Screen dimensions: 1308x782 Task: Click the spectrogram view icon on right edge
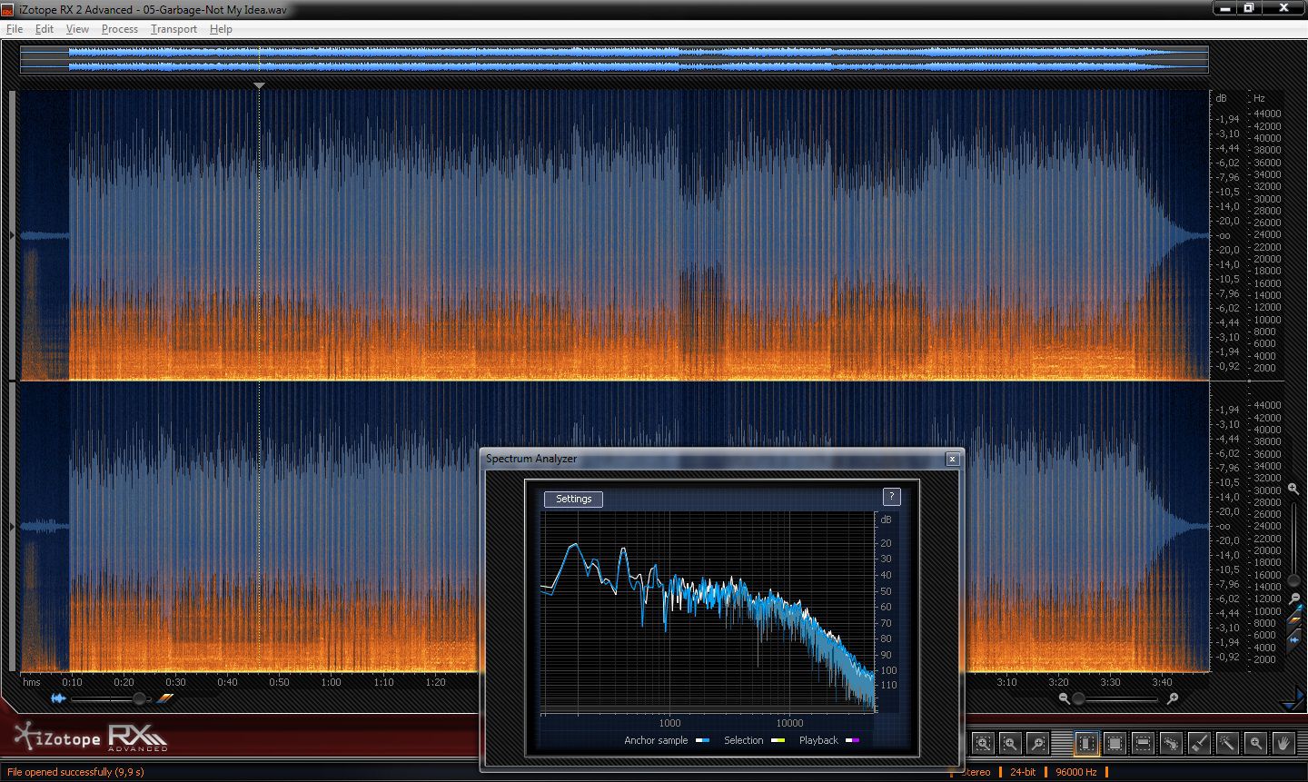(1295, 619)
